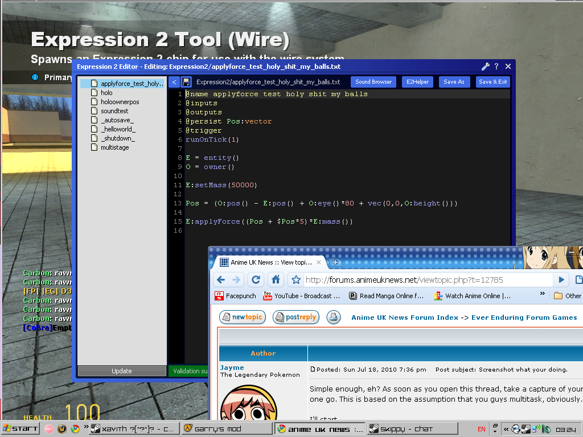The height and width of the screenshot is (437, 583).
Task: Click the EN language indicator in the tray
Action: (x=481, y=429)
